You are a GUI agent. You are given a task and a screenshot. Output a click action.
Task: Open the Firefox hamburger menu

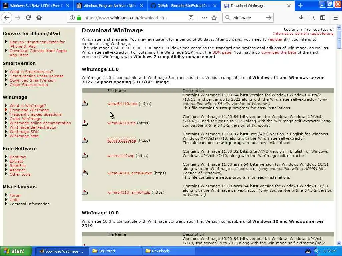tap(335, 18)
